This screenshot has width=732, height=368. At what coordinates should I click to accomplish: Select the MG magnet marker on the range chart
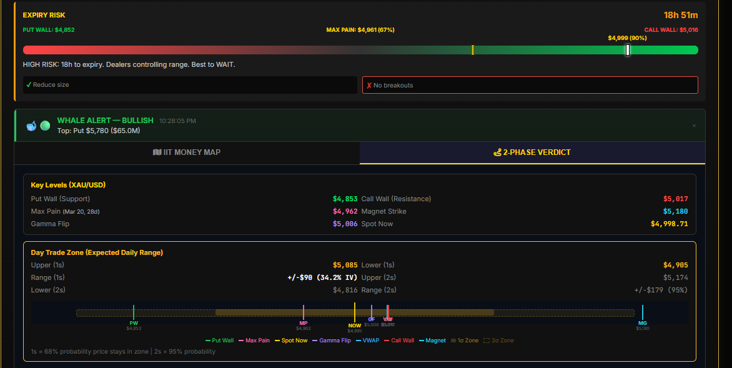tap(642, 314)
